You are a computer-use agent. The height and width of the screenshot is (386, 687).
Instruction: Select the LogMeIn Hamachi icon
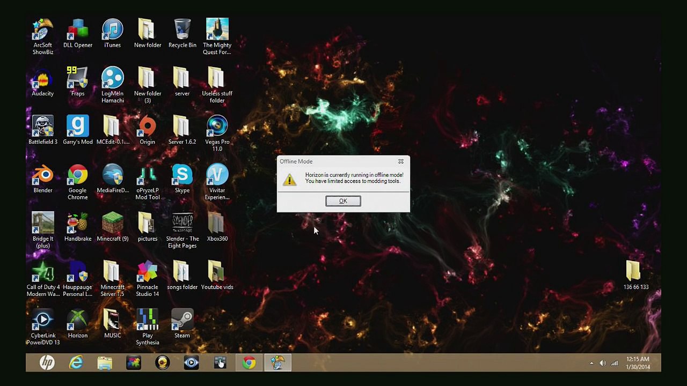[x=112, y=85]
